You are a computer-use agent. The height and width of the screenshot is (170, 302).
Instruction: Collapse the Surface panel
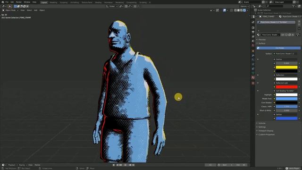click(x=262, y=43)
